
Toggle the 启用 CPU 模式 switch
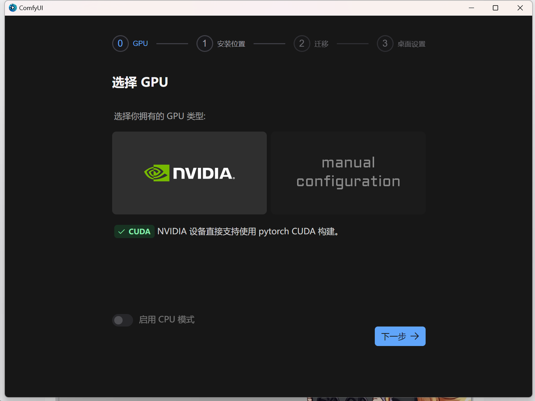pyautogui.click(x=123, y=320)
